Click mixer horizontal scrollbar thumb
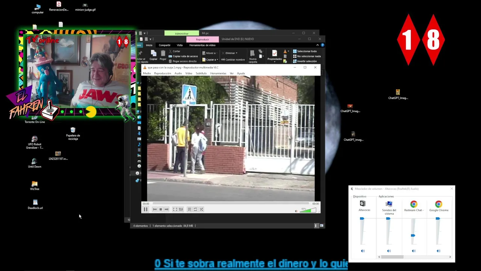The image size is (481, 271). coord(392,257)
